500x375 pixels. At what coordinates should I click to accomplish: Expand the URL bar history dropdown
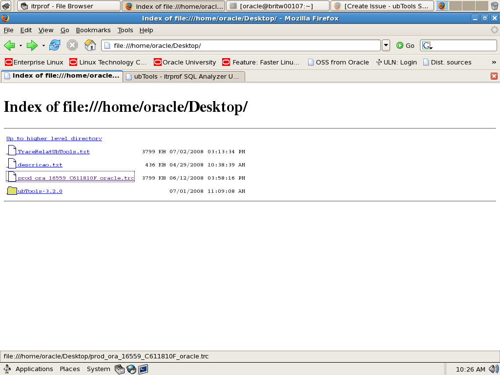(x=386, y=45)
